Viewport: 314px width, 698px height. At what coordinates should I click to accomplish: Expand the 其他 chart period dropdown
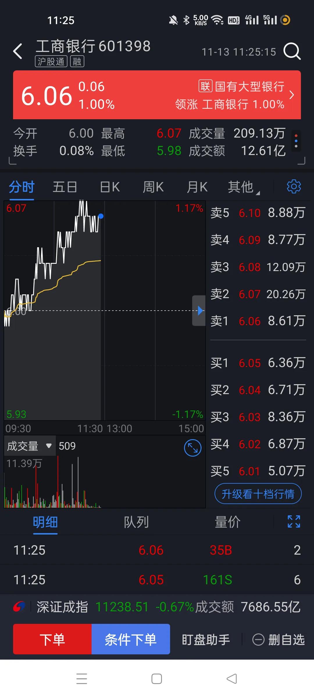(244, 187)
